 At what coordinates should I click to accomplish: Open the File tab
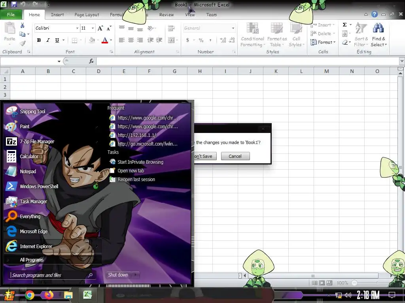pos(11,15)
